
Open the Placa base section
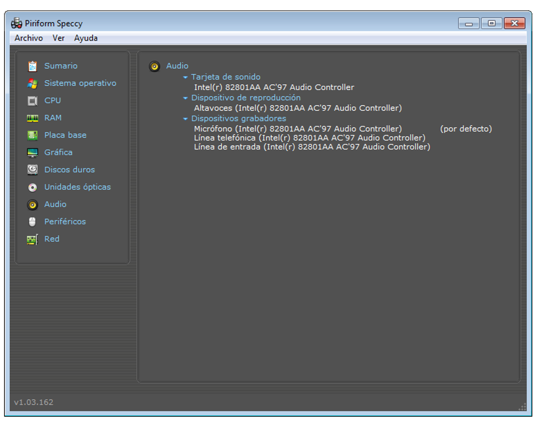(65, 135)
